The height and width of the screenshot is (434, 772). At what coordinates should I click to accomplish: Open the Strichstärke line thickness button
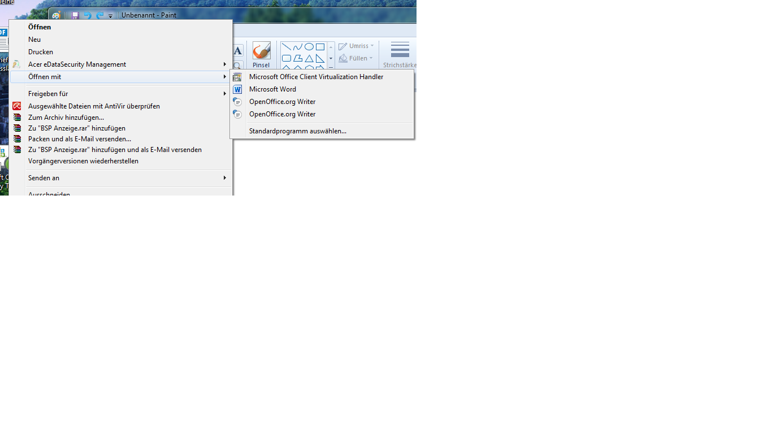(400, 55)
